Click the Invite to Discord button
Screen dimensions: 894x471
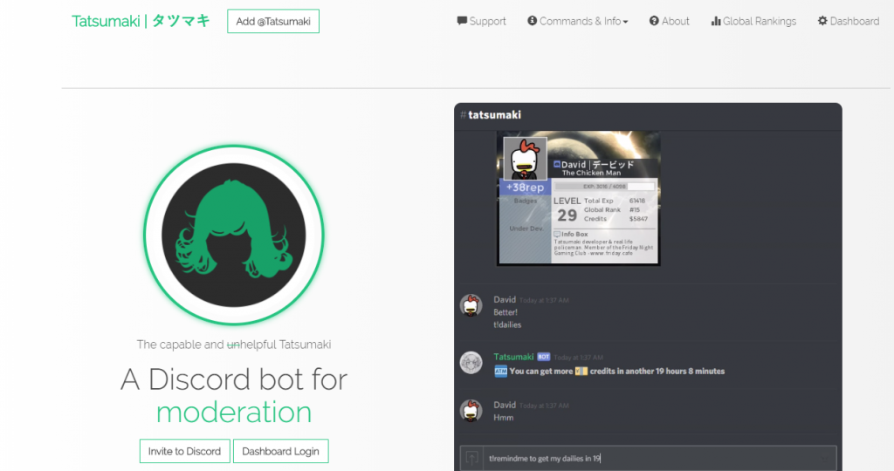click(x=185, y=451)
